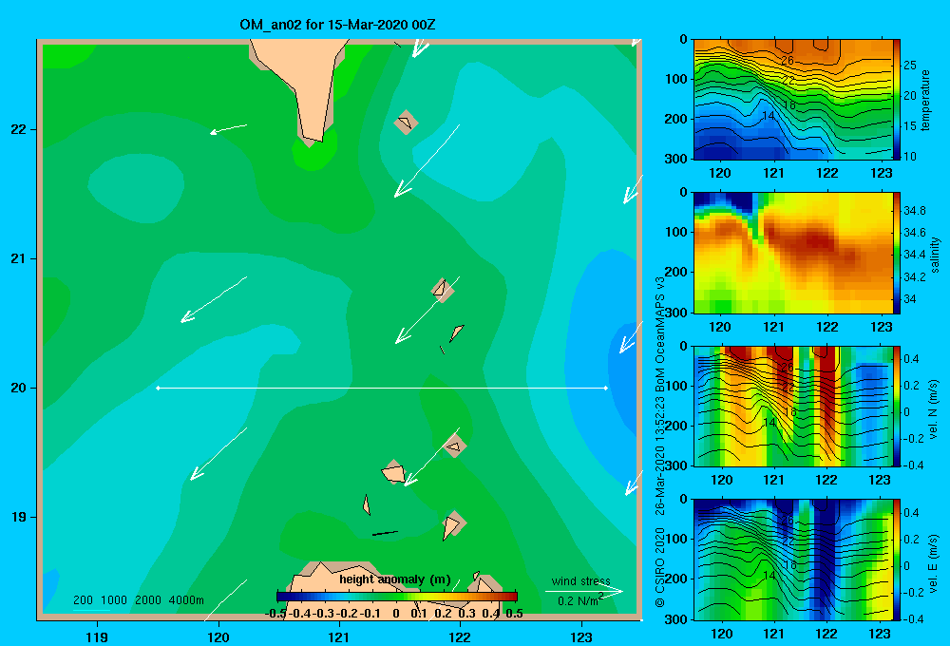The width and height of the screenshot is (950, 646).
Task: Click the salinity color scale bar
Action: click(x=897, y=253)
